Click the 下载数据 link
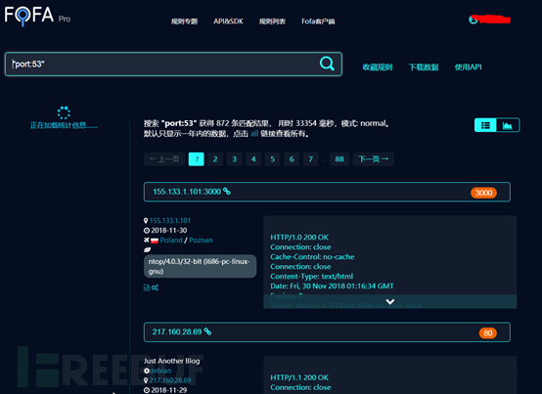This screenshot has width=542, height=394. [x=424, y=67]
